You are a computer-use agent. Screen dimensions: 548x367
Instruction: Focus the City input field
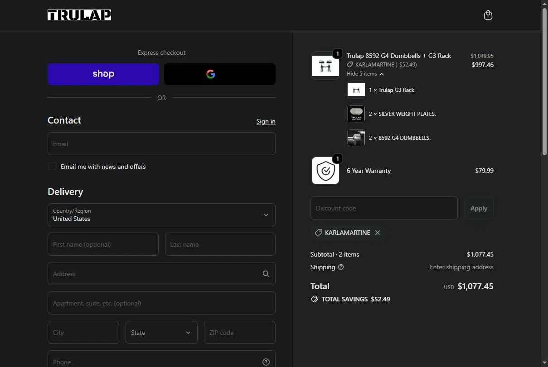click(x=83, y=333)
